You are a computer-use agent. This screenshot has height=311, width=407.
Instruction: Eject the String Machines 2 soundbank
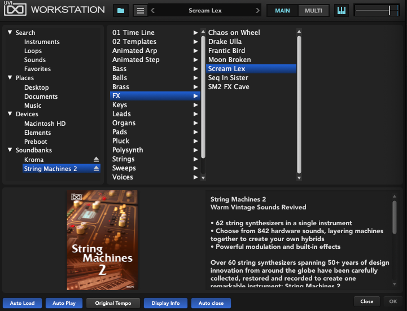96,168
